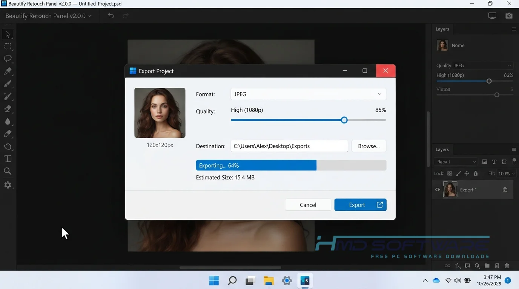This screenshot has height=289, width=519.
Task: Select the lower Layers tab
Action: point(442,149)
